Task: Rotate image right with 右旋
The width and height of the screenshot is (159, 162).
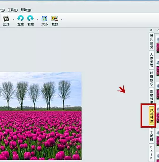Action: point(31,21)
